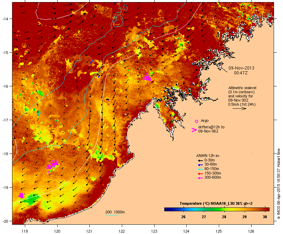This screenshot has width=283, height=234.
Task: Click the magenta drifter arrowhead symbol in legend
Action: [194, 130]
